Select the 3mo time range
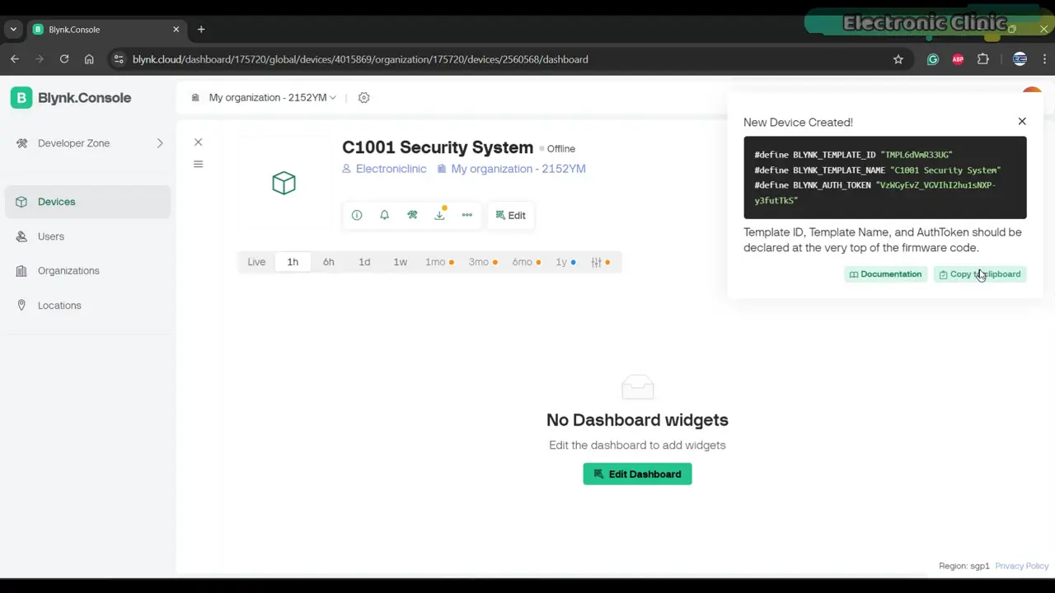 point(483,262)
